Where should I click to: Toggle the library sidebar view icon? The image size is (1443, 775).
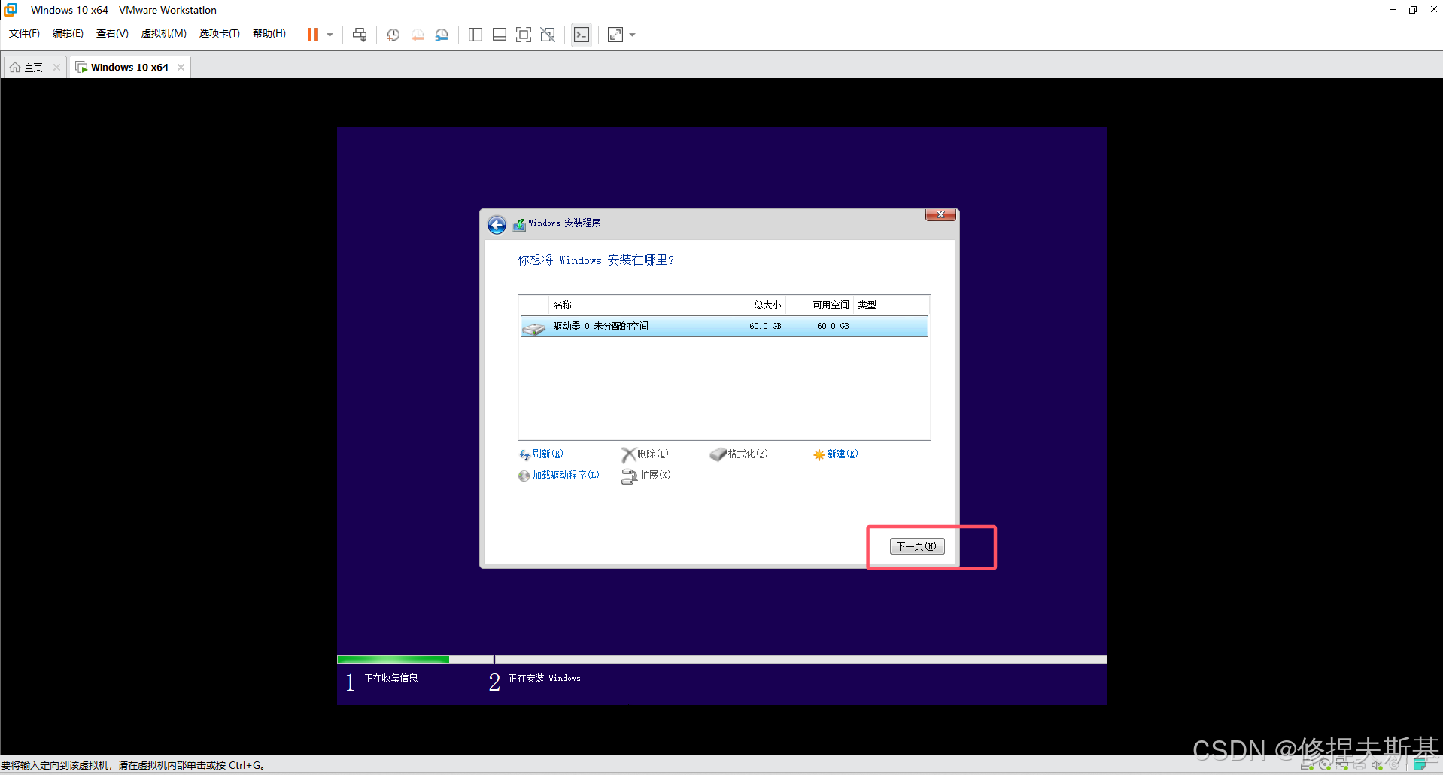475,35
